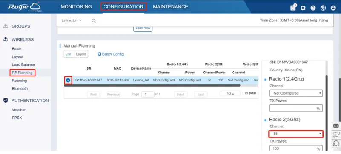Switch to the MONITORING tab
Image resolution: width=341 pixels, height=154 pixels.
tap(76, 7)
